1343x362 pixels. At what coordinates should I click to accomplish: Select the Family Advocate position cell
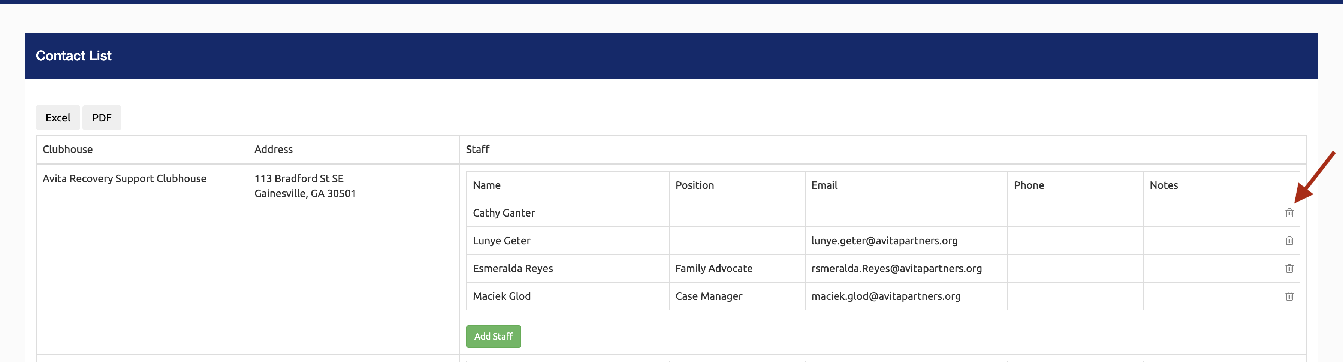[714, 268]
